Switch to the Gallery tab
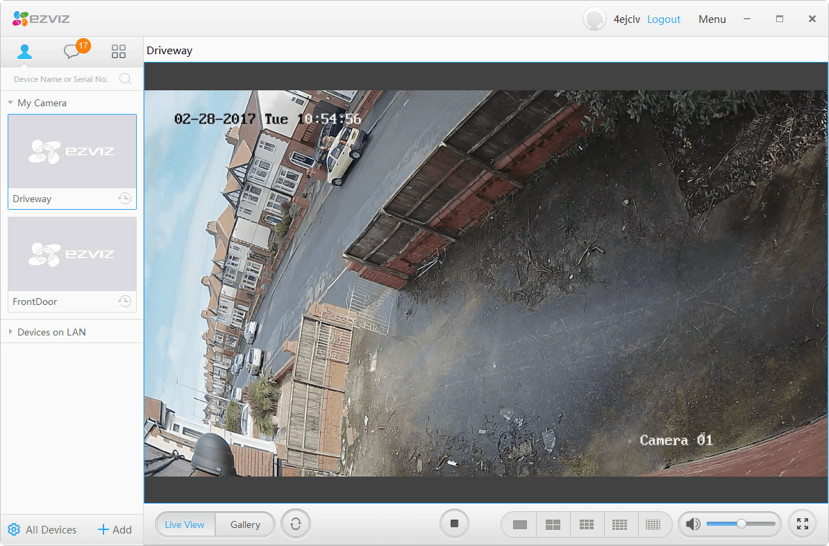This screenshot has height=546, width=829. 245,524
